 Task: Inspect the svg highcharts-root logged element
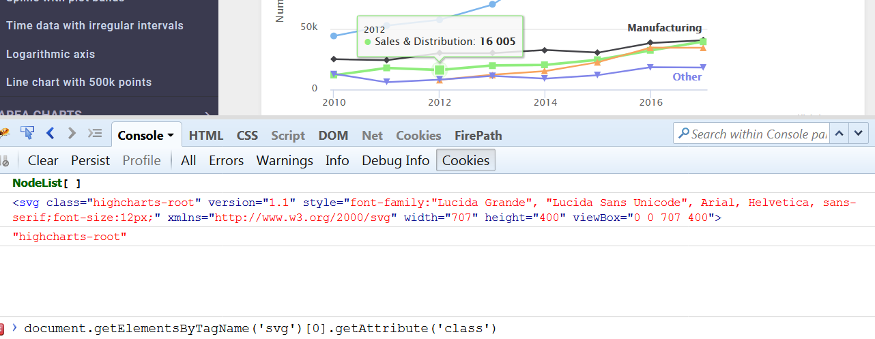click(x=433, y=210)
